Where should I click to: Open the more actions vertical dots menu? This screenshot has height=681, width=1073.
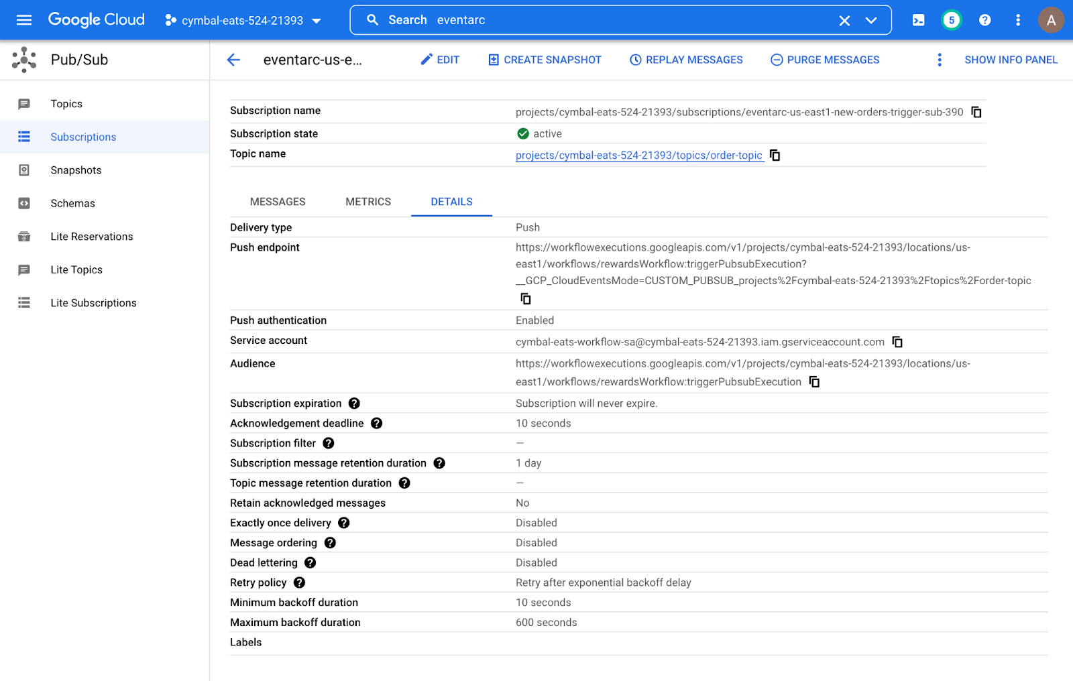[x=939, y=60]
